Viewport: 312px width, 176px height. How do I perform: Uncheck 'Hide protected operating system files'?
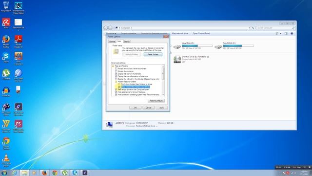116,95
